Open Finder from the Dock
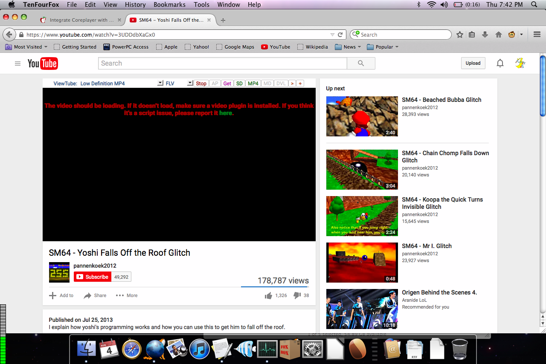The image size is (546, 364). coord(87,349)
